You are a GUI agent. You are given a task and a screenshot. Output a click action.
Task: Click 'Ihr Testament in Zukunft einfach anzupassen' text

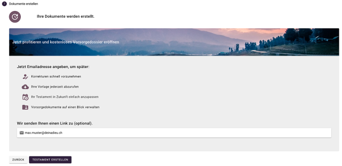pyautogui.click(x=65, y=97)
